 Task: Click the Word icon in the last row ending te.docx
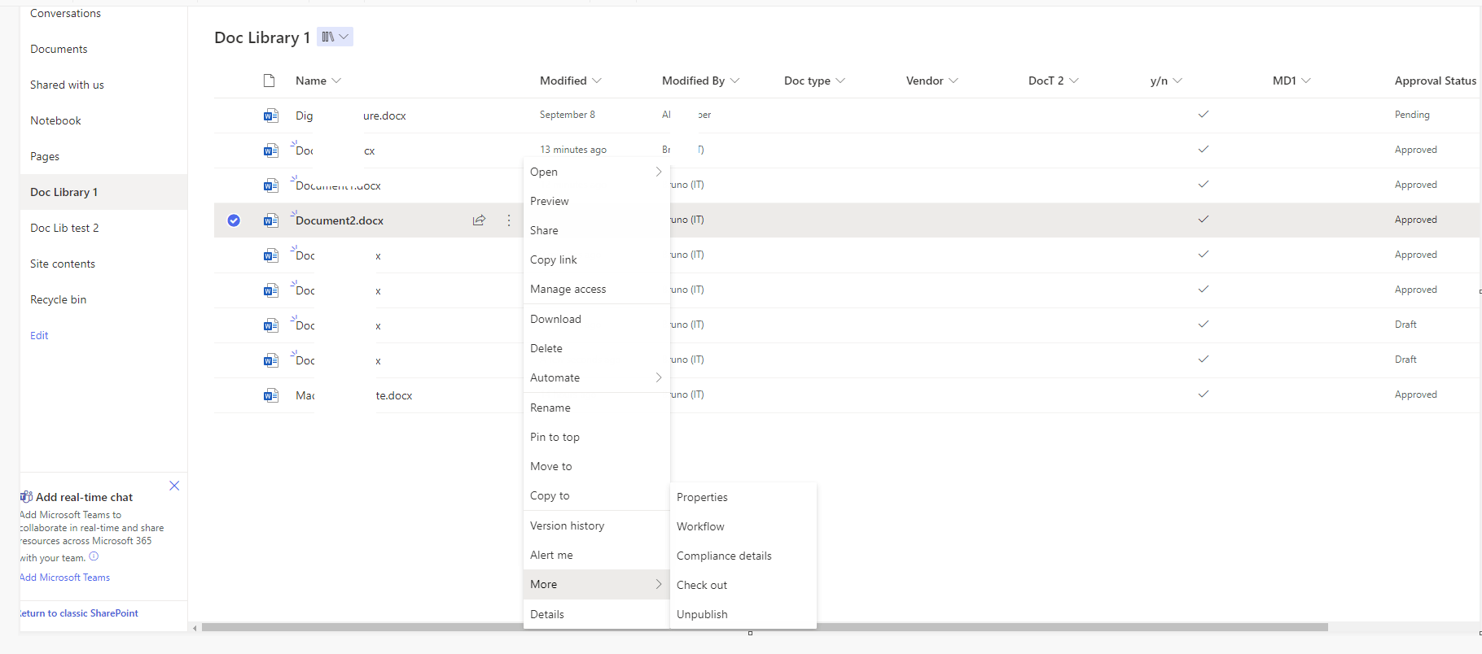[x=270, y=395]
